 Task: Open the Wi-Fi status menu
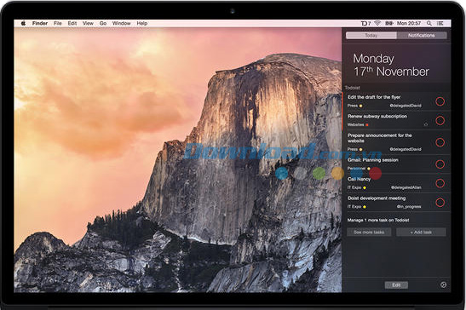[377, 23]
